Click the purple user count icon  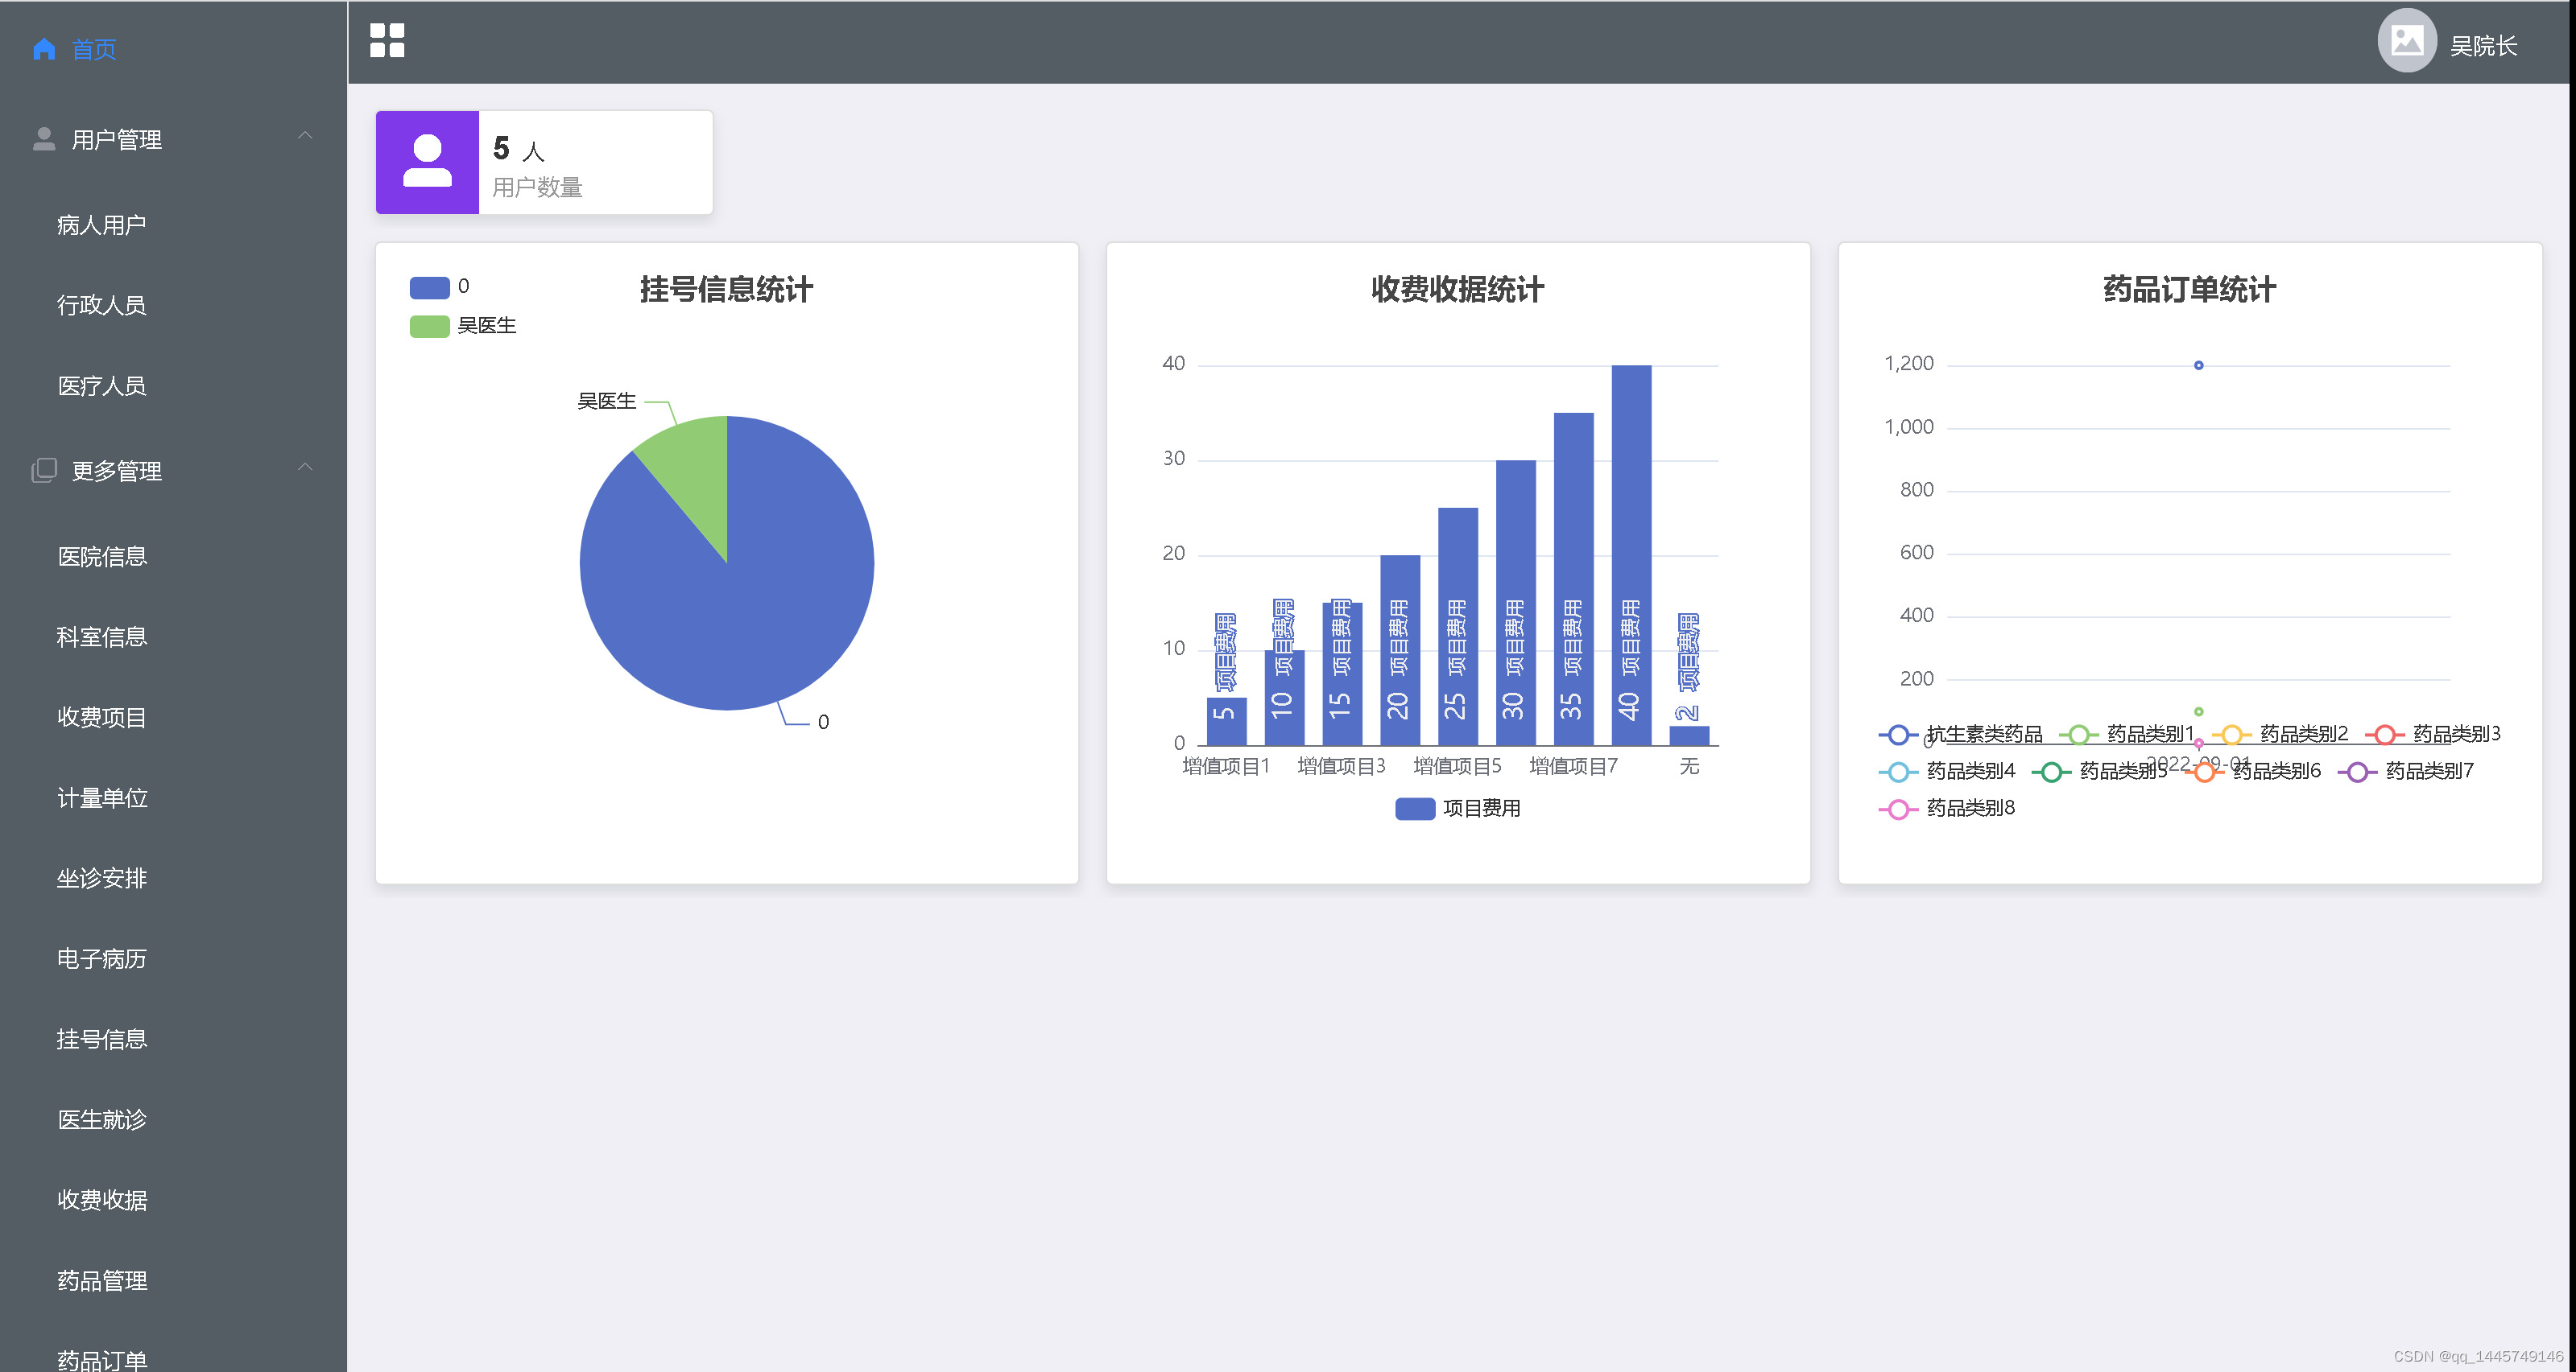coord(427,162)
